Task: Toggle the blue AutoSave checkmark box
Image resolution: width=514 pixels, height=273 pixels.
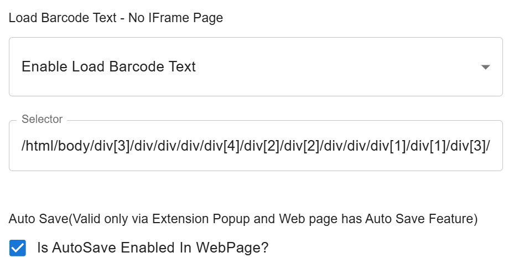Action: 18,248
